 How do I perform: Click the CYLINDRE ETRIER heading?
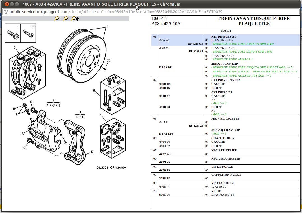[225, 80]
